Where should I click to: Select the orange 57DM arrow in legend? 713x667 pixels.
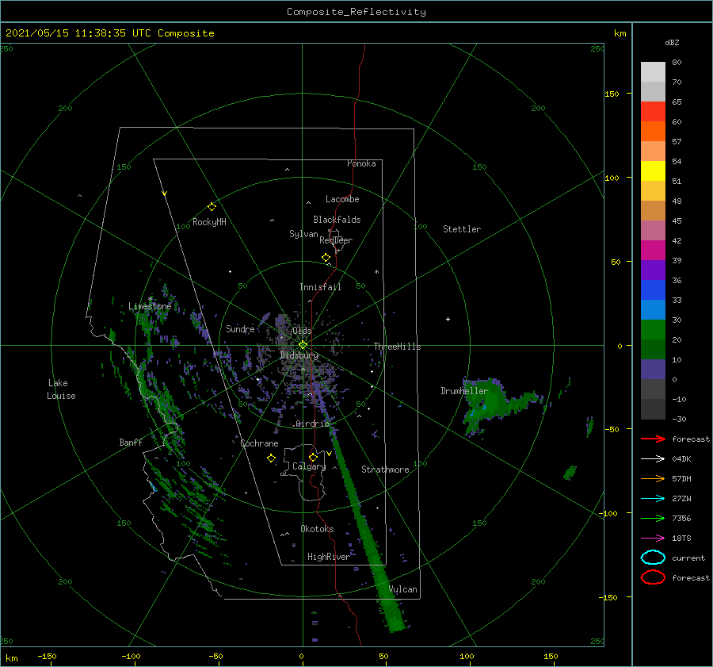click(x=653, y=478)
